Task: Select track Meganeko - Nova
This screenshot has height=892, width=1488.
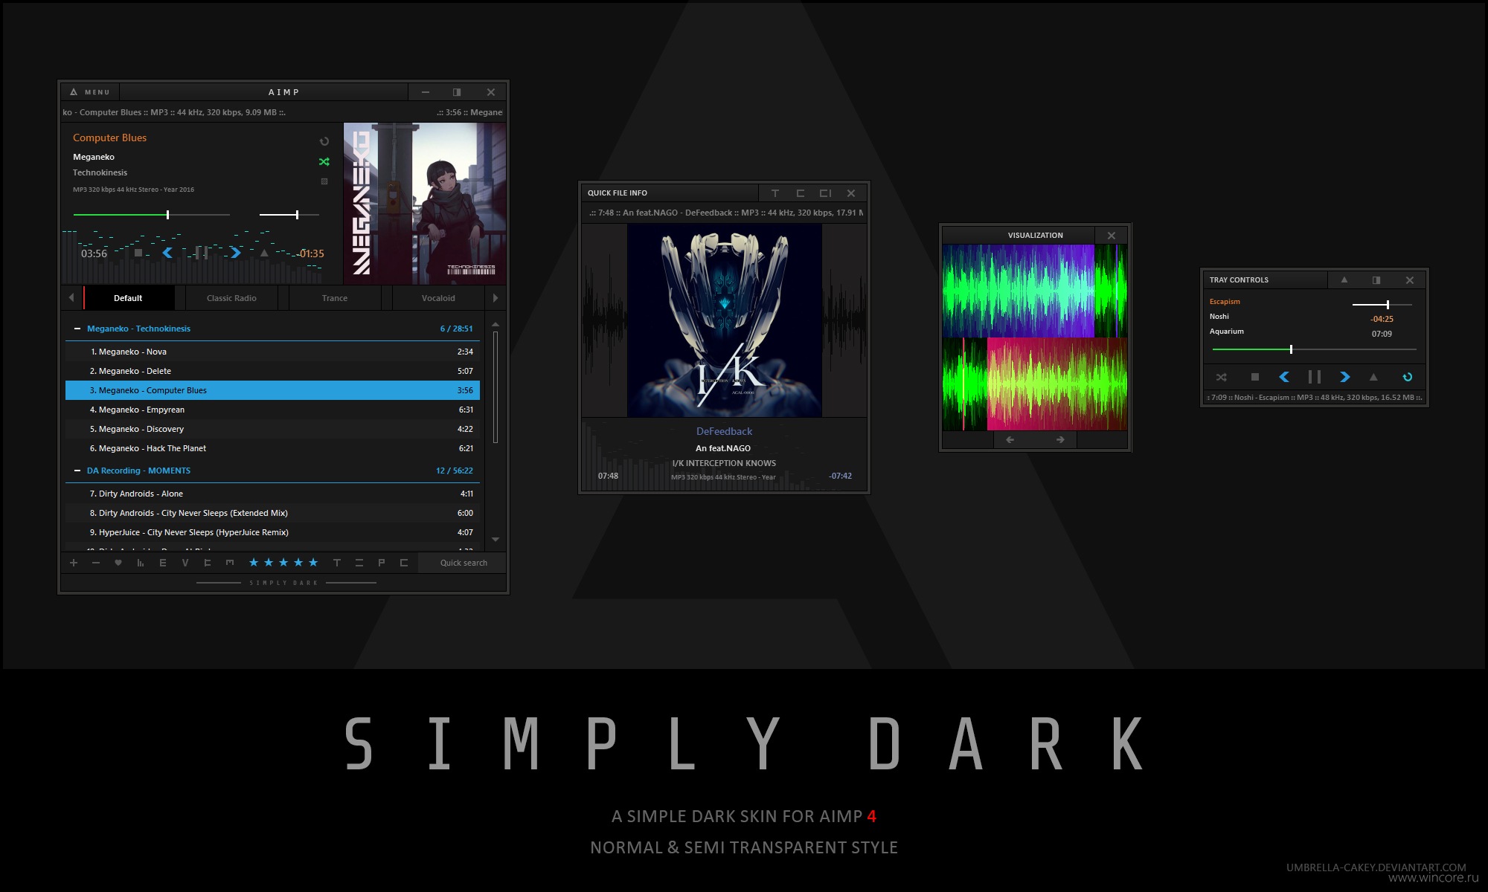Action: click(x=272, y=352)
